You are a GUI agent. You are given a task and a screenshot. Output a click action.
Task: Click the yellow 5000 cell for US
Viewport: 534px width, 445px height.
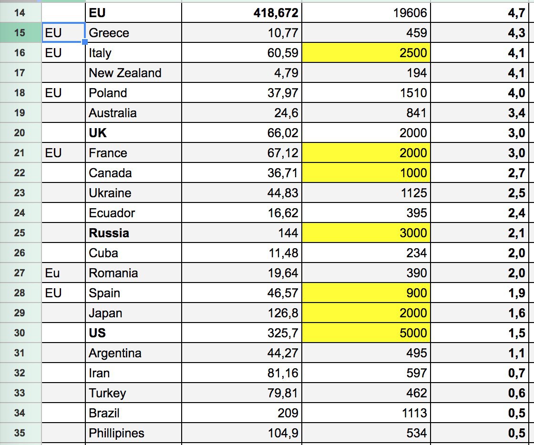[366, 333]
